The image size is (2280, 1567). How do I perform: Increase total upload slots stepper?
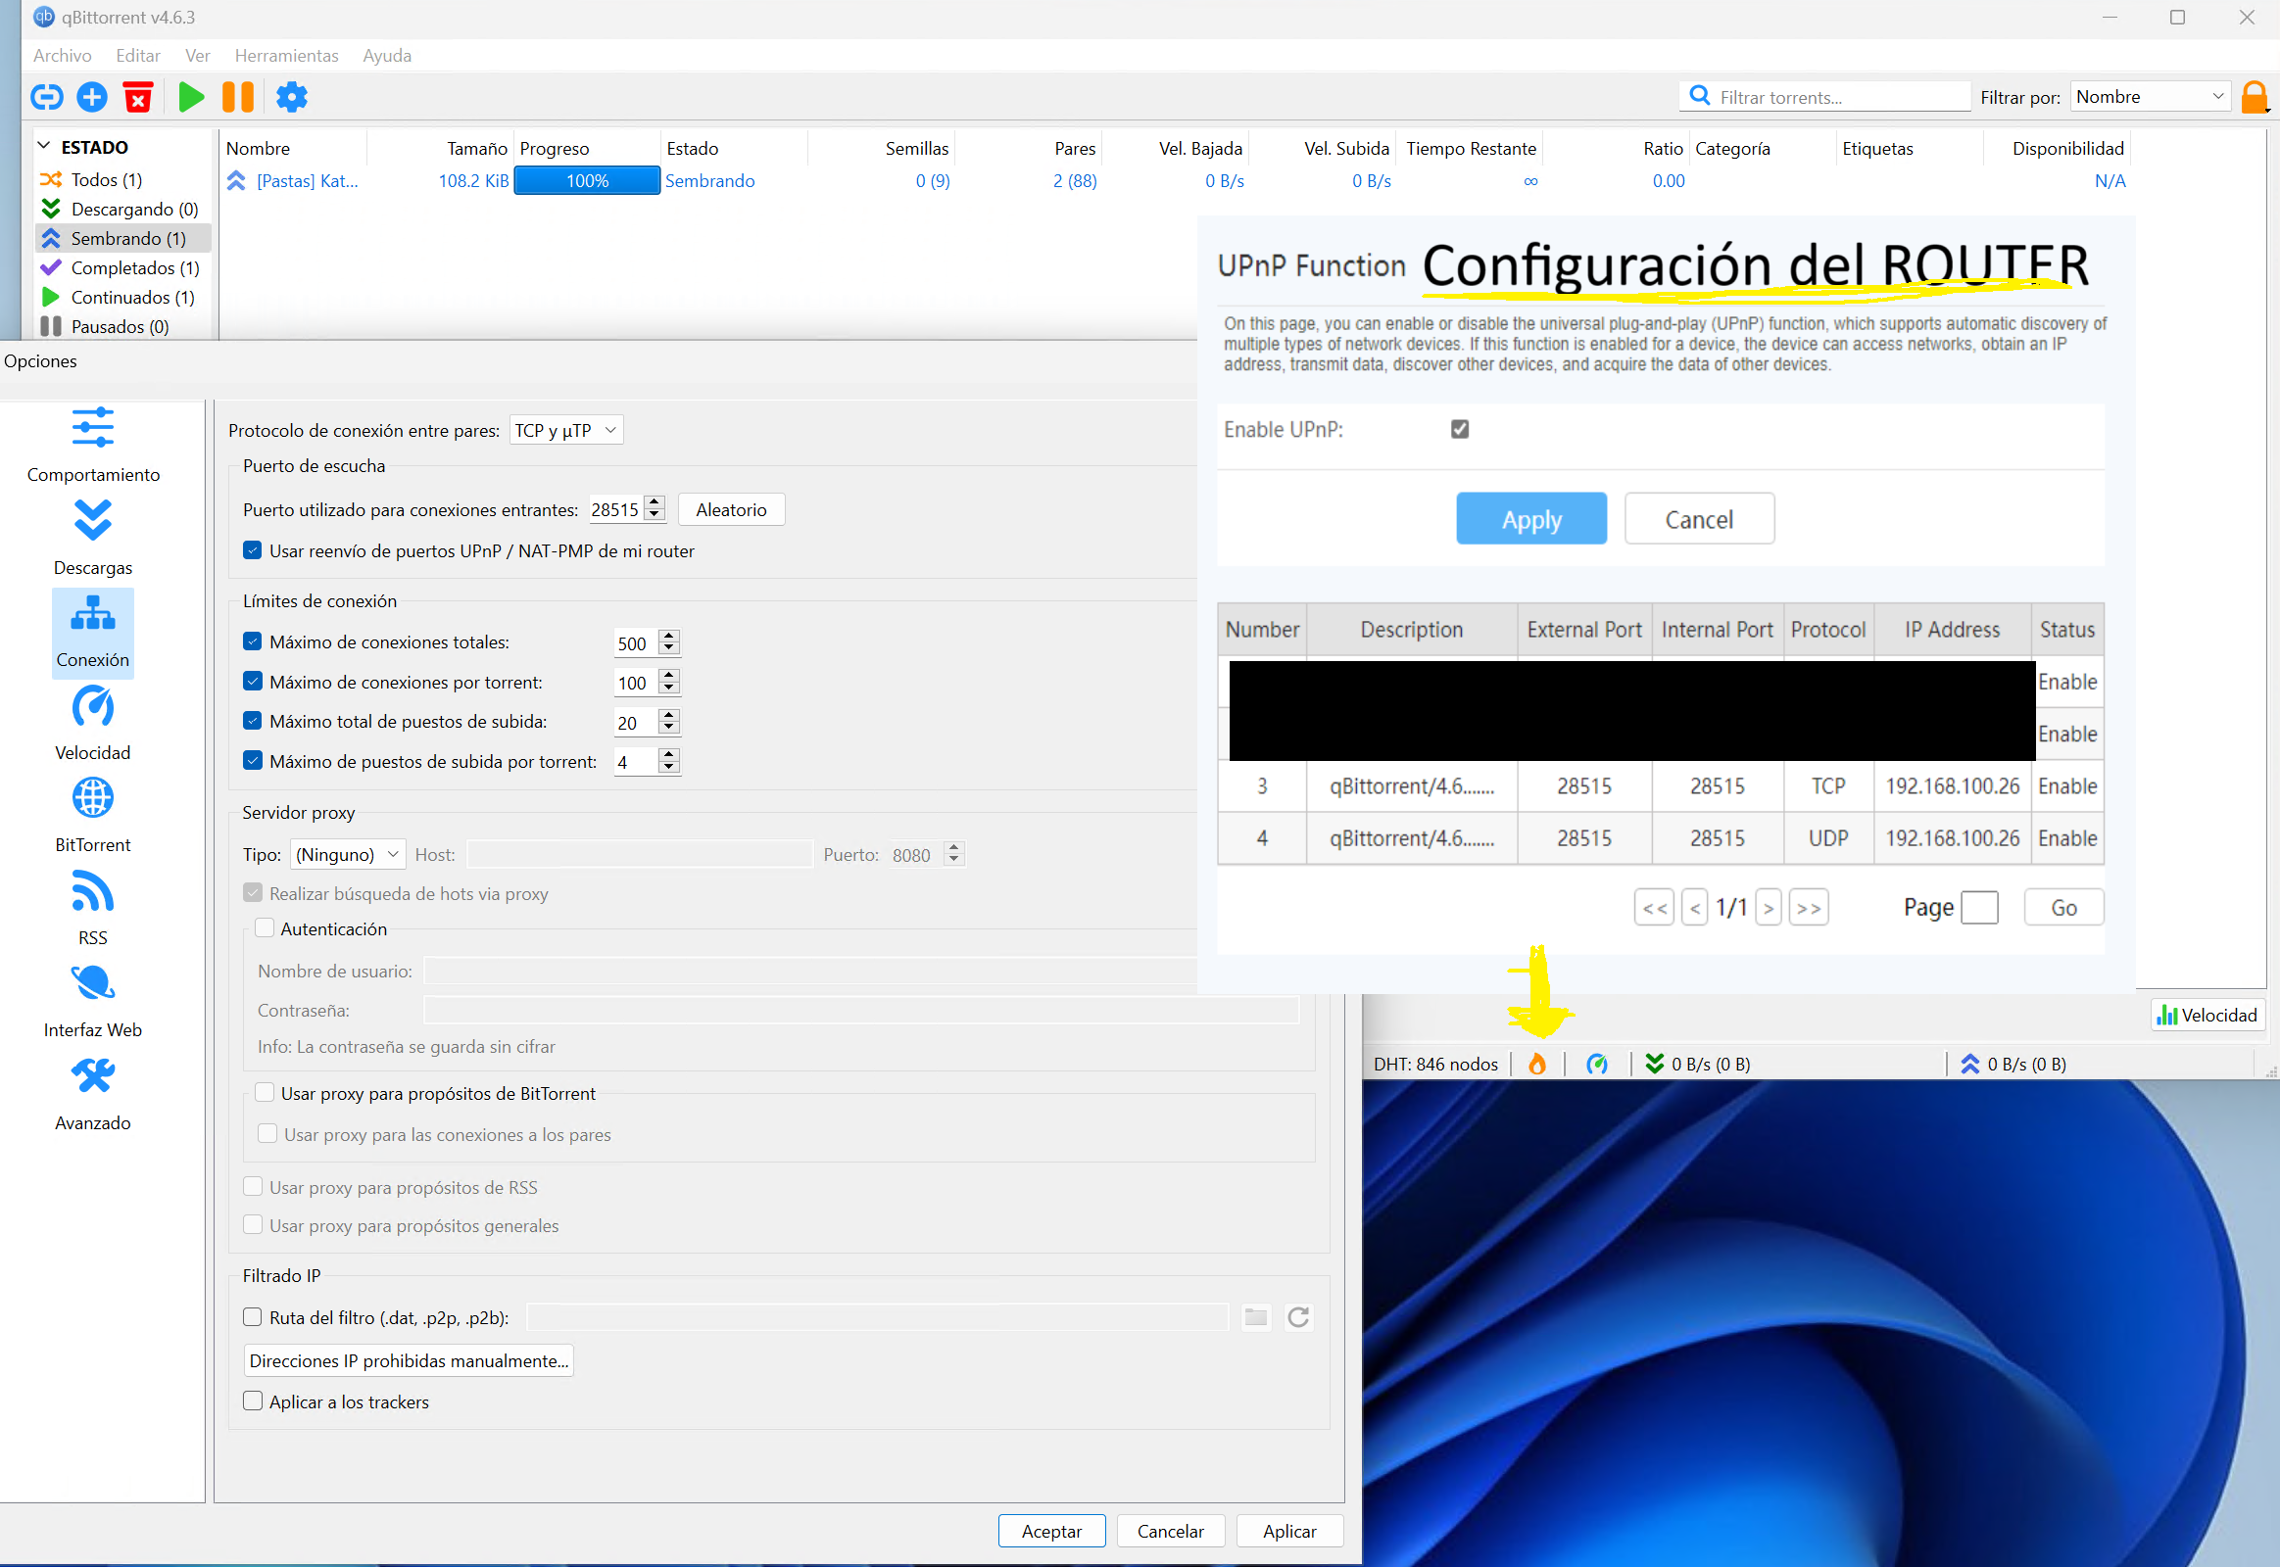669,715
